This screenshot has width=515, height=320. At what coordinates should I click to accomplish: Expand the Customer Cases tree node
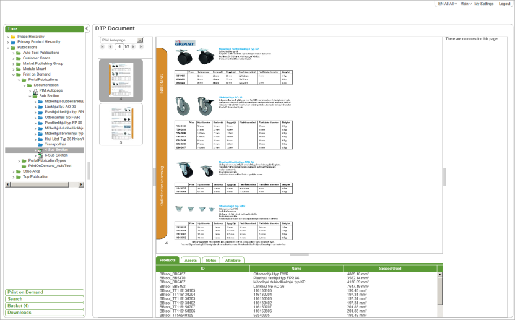coord(12,58)
